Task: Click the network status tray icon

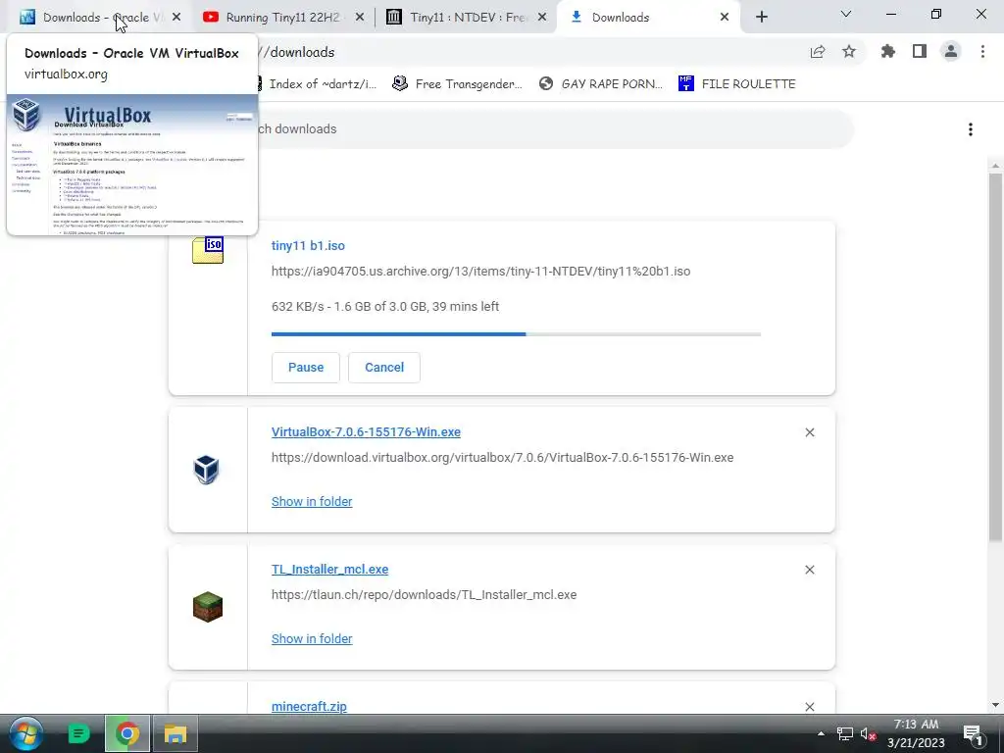Action: click(x=845, y=733)
